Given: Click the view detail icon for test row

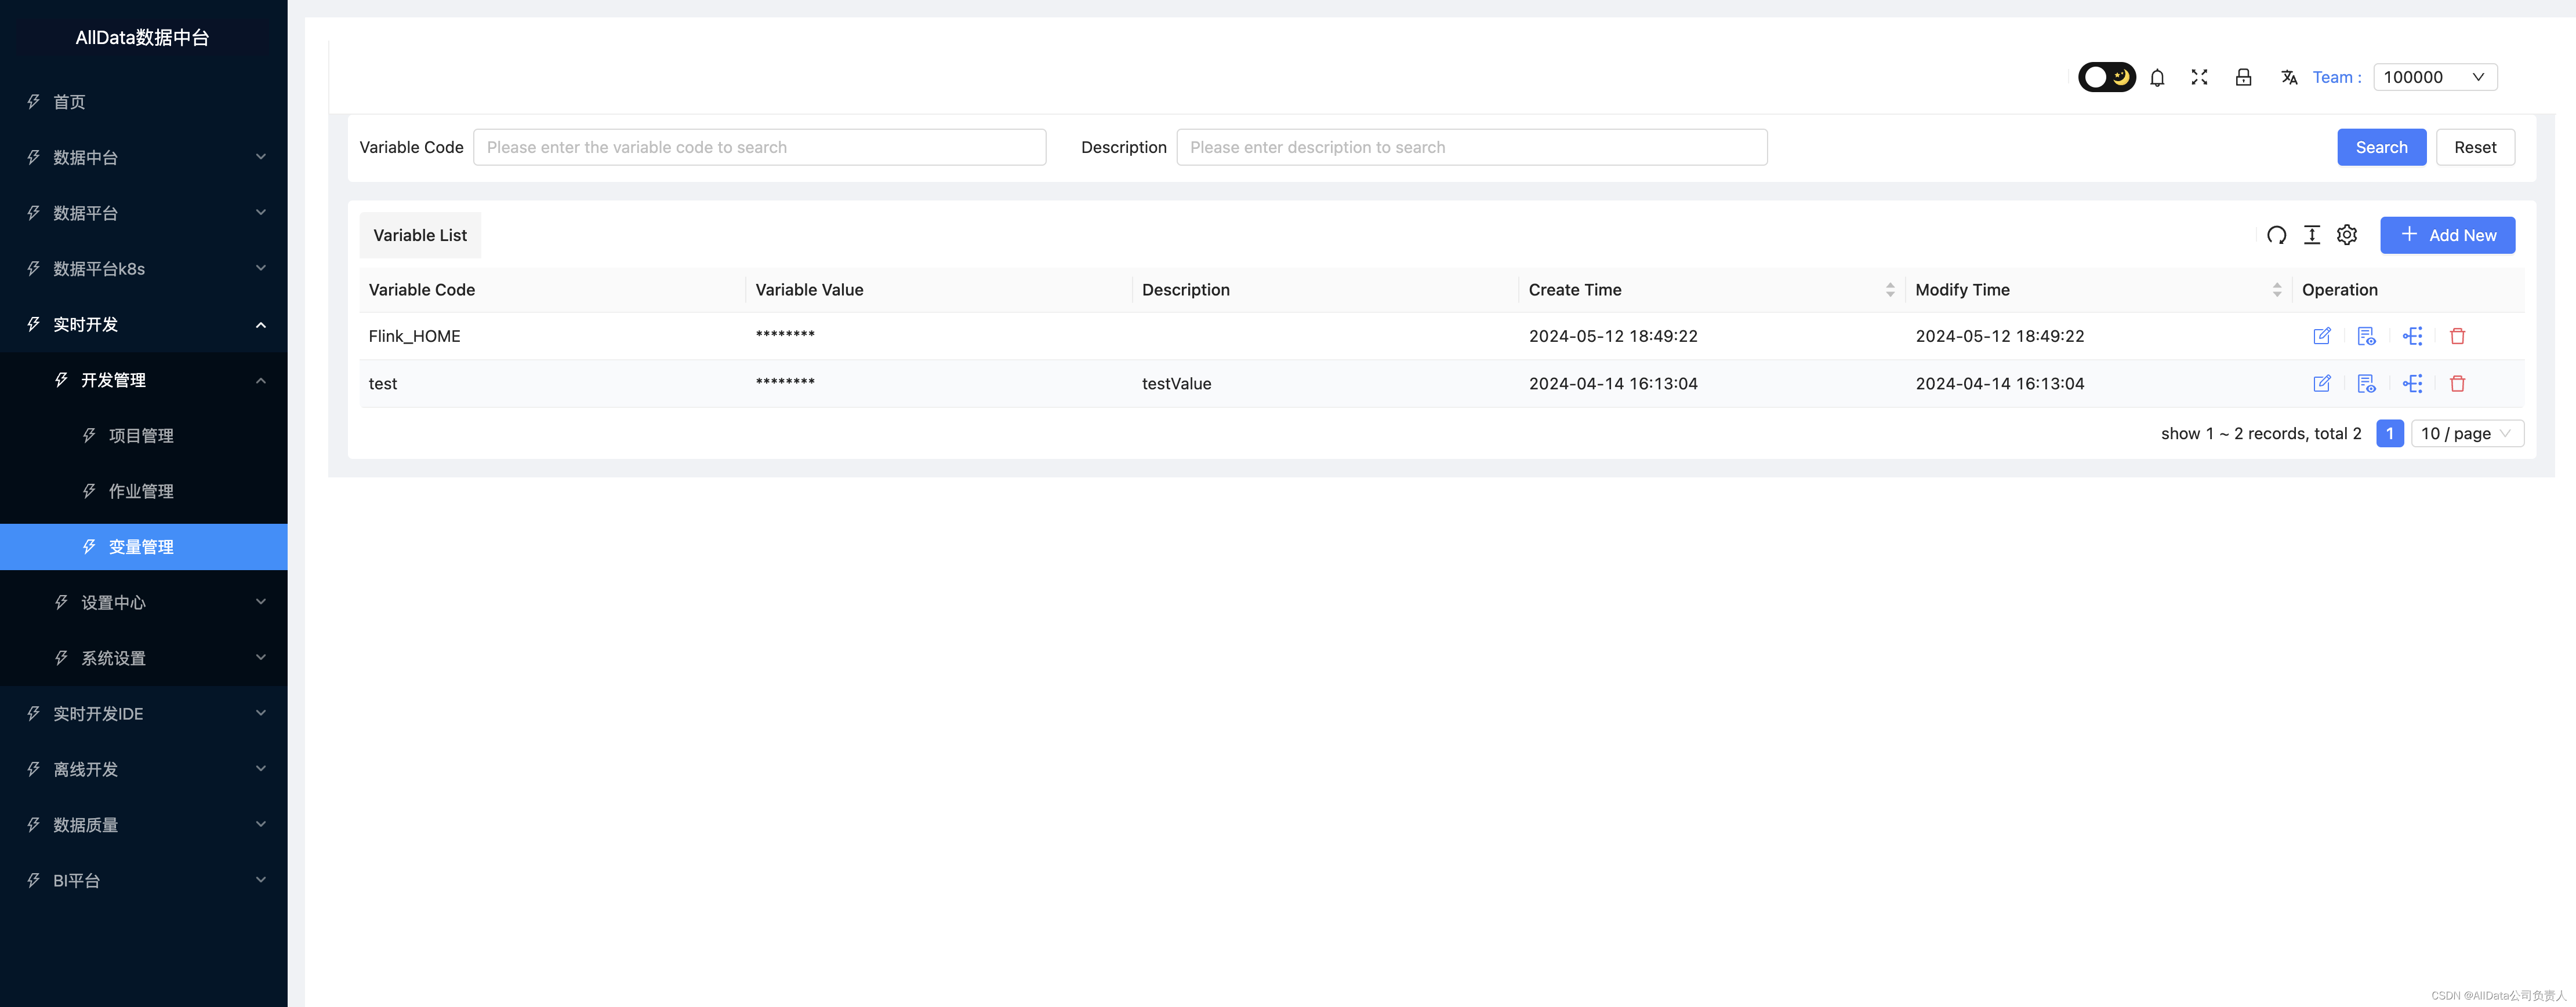Looking at the screenshot, I should (x=2366, y=384).
